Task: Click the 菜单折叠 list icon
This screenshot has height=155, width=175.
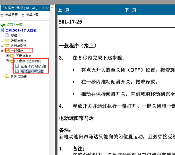Action: (23, 15)
